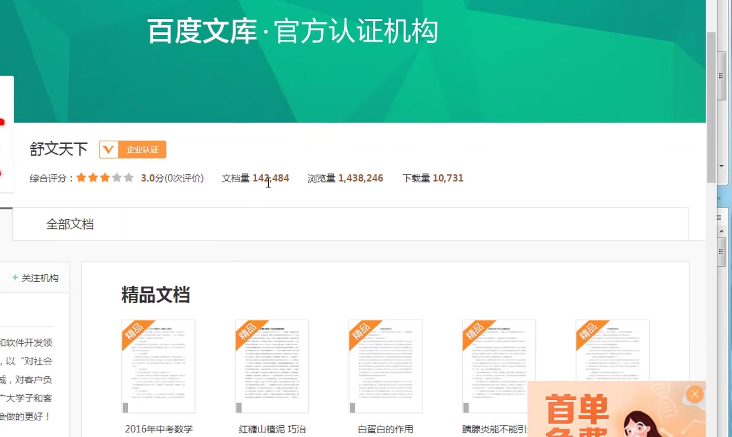Image resolution: width=732 pixels, height=437 pixels.
Task: Open the fifth 精品 document thumbnail
Action: (x=612, y=350)
